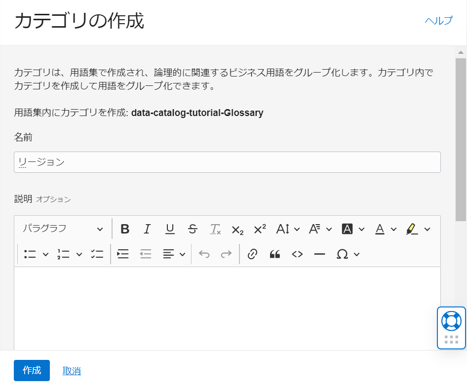Open the font size dropdown
467x390 pixels.
point(288,229)
